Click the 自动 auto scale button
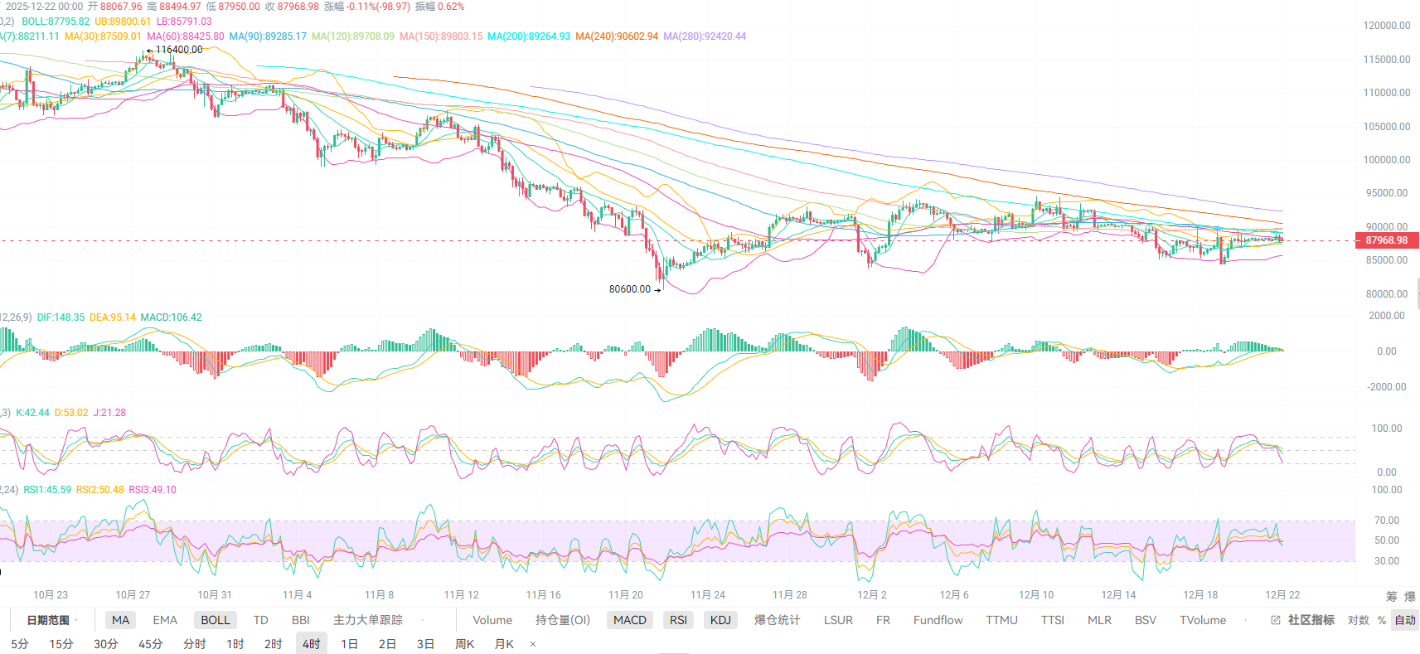This screenshot has width=1420, height=654. pos(1405,620)
